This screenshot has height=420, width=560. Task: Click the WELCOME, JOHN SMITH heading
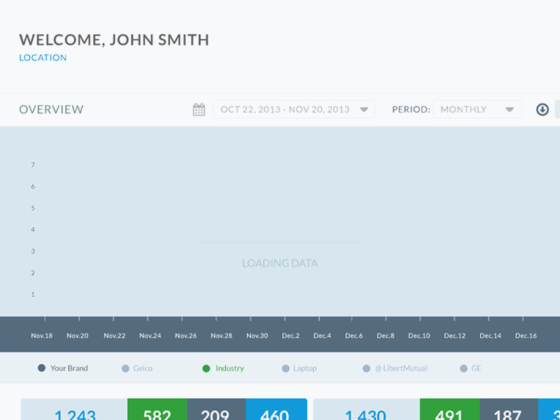(114, 40)
